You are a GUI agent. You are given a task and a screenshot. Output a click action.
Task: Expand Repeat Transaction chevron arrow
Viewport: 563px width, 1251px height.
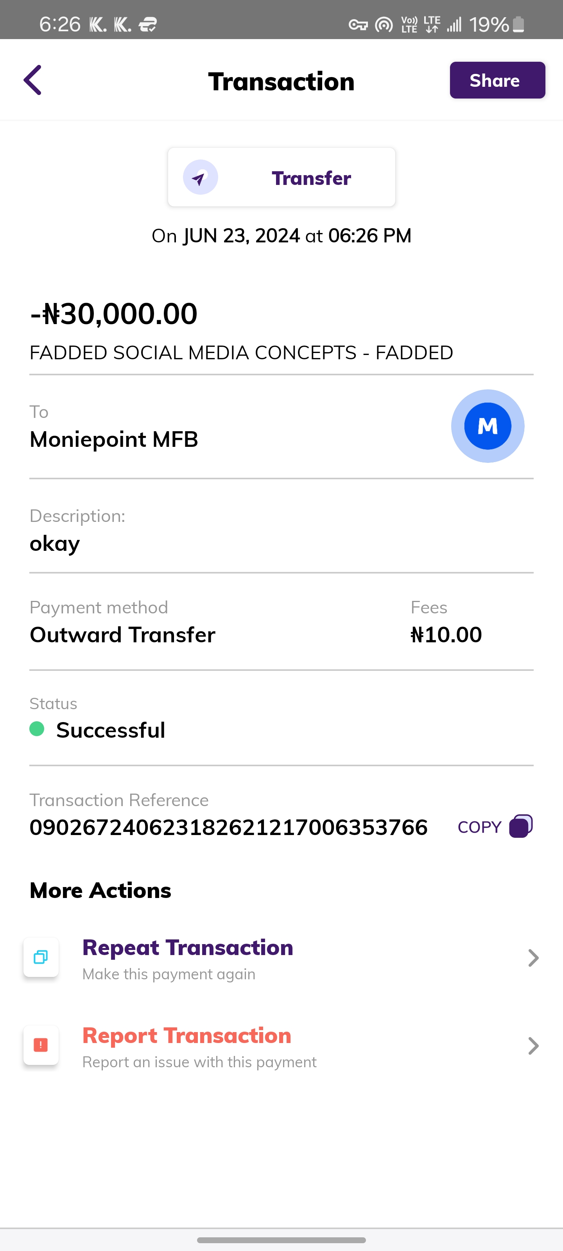[533, 958]
